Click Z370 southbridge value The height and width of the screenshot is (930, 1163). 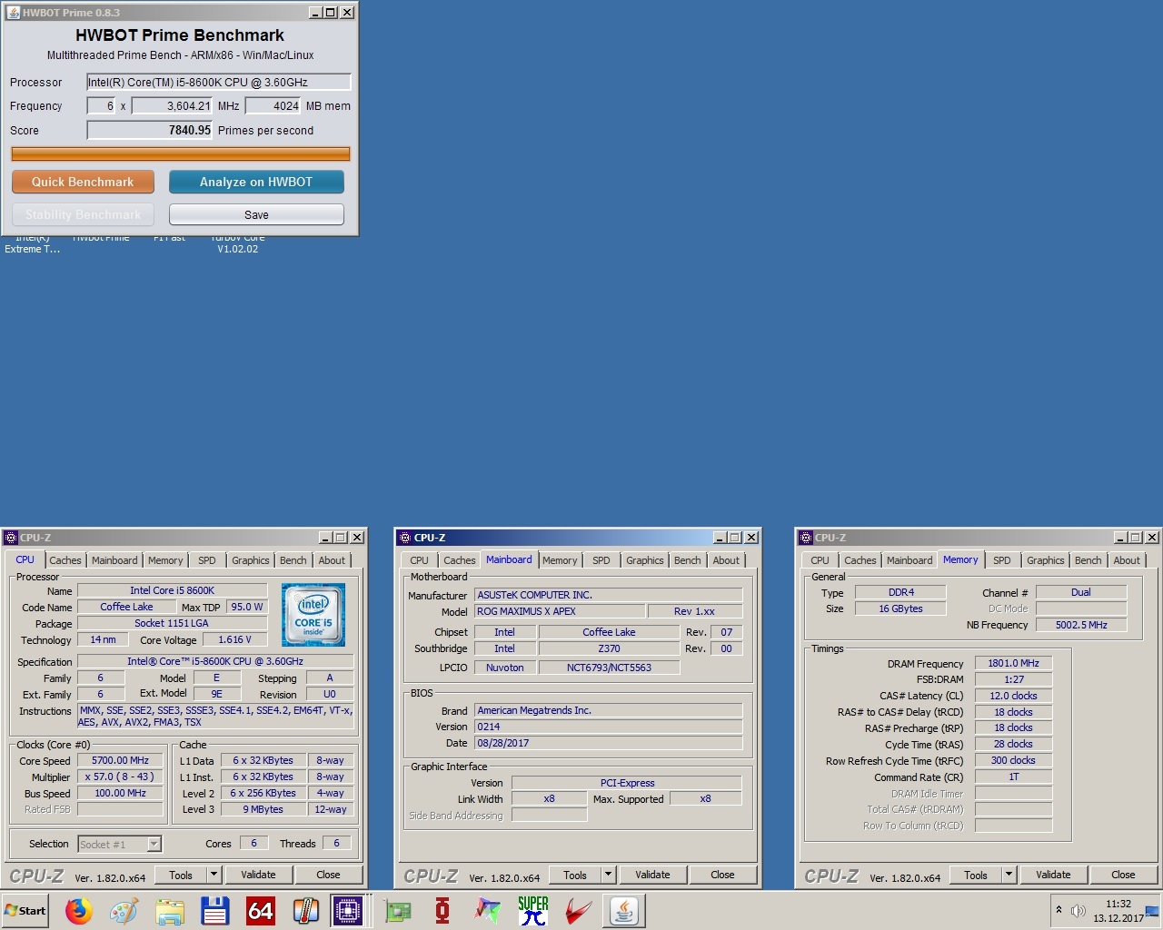tap(609, 648)
